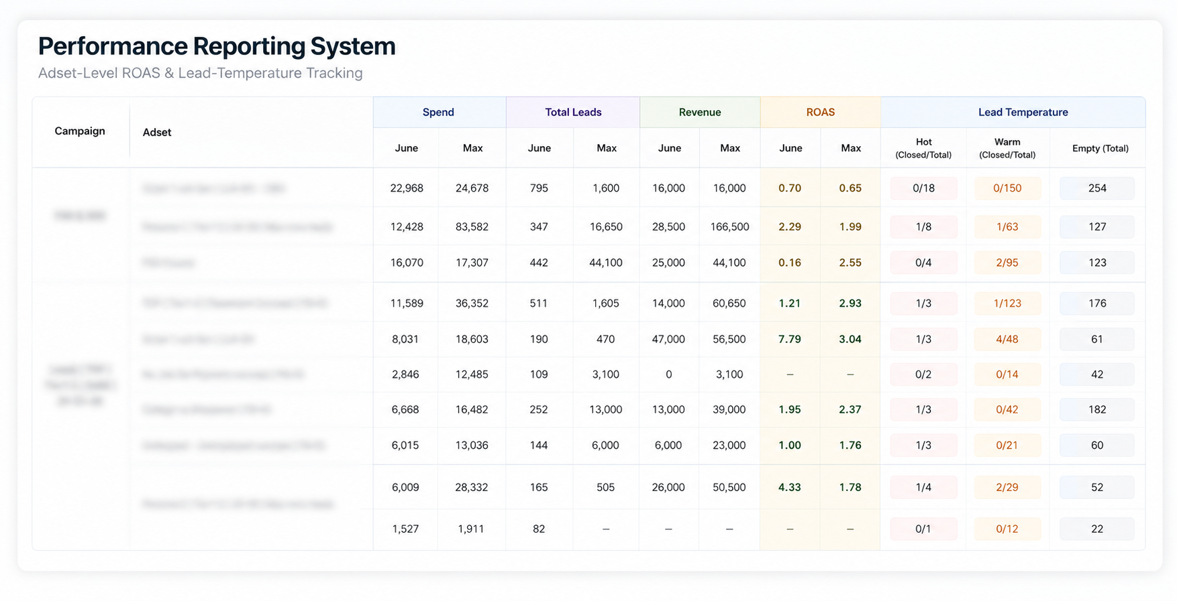Click the warm leads badge 0/150

coord(1008,188)
